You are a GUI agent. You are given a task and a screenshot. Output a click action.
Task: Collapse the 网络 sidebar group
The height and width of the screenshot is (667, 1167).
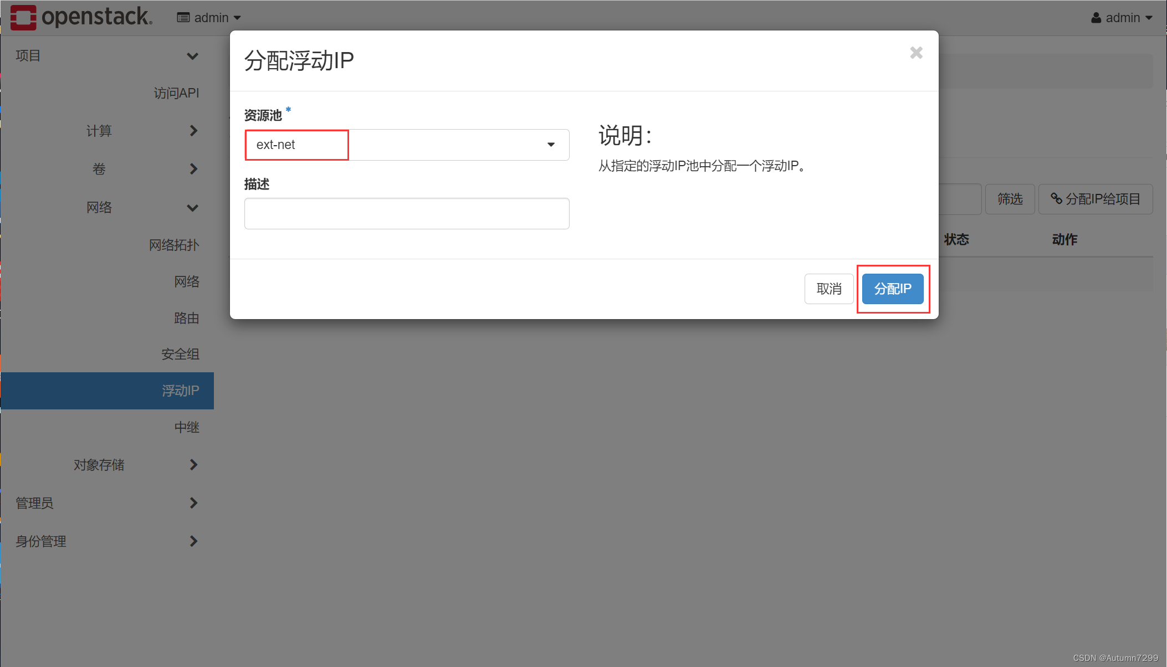click(107, 207)
